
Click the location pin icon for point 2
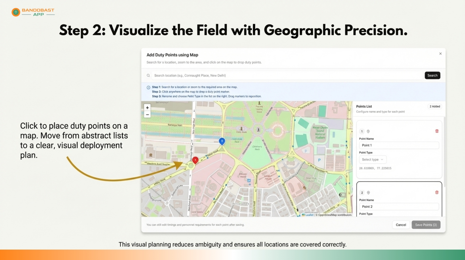coord(368,193)
